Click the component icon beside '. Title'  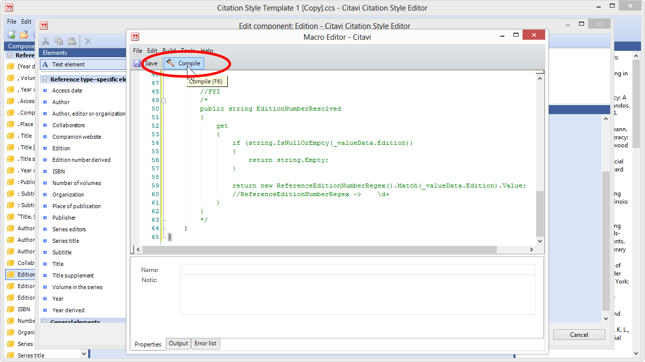point(11,136)
